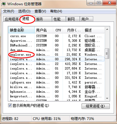This screenshot has width=117, height=124.
Task: Sort by CPU column header
Action: pyautogui.click(x=58, y=30)
